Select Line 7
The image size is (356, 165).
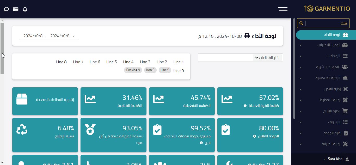78,62
